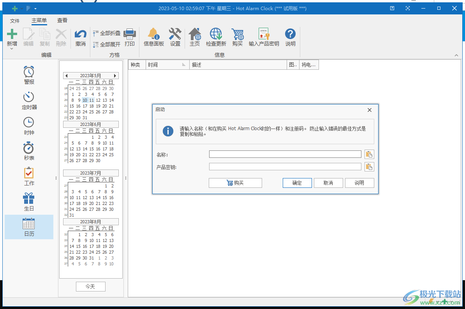
Task: Select 全部折叠 collapse all
Action: click(x=107, y=33)
